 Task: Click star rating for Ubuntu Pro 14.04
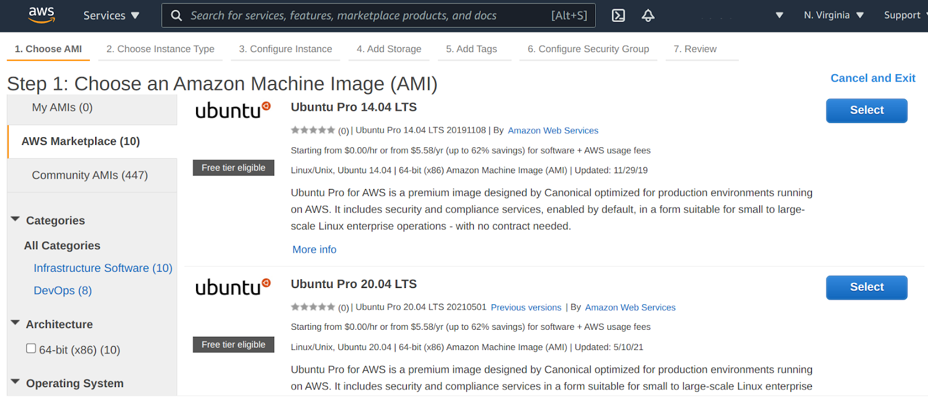313,130
